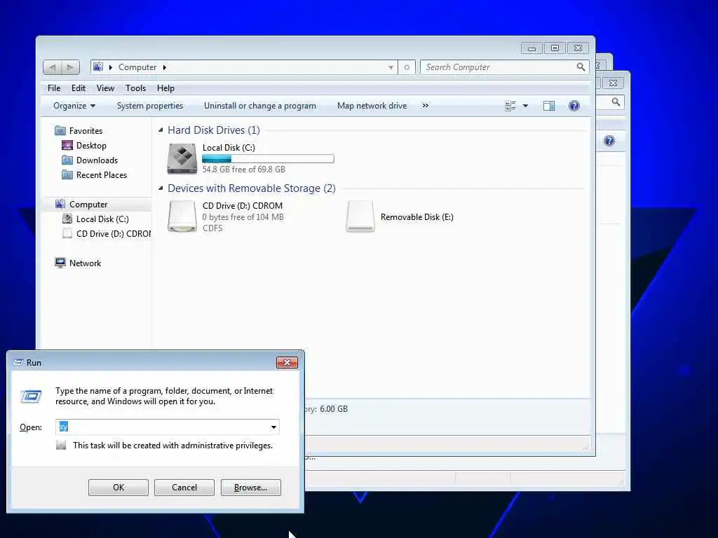Click Cancel in the Run dialog
This screenshot has height=538, width=718.
(x=184, y=488)
